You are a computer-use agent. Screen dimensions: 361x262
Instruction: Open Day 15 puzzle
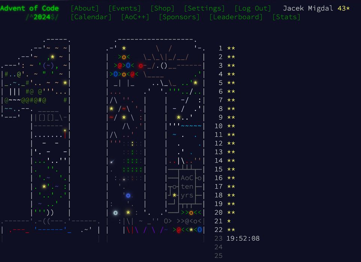pyautogui.click(x=225, y=169)
